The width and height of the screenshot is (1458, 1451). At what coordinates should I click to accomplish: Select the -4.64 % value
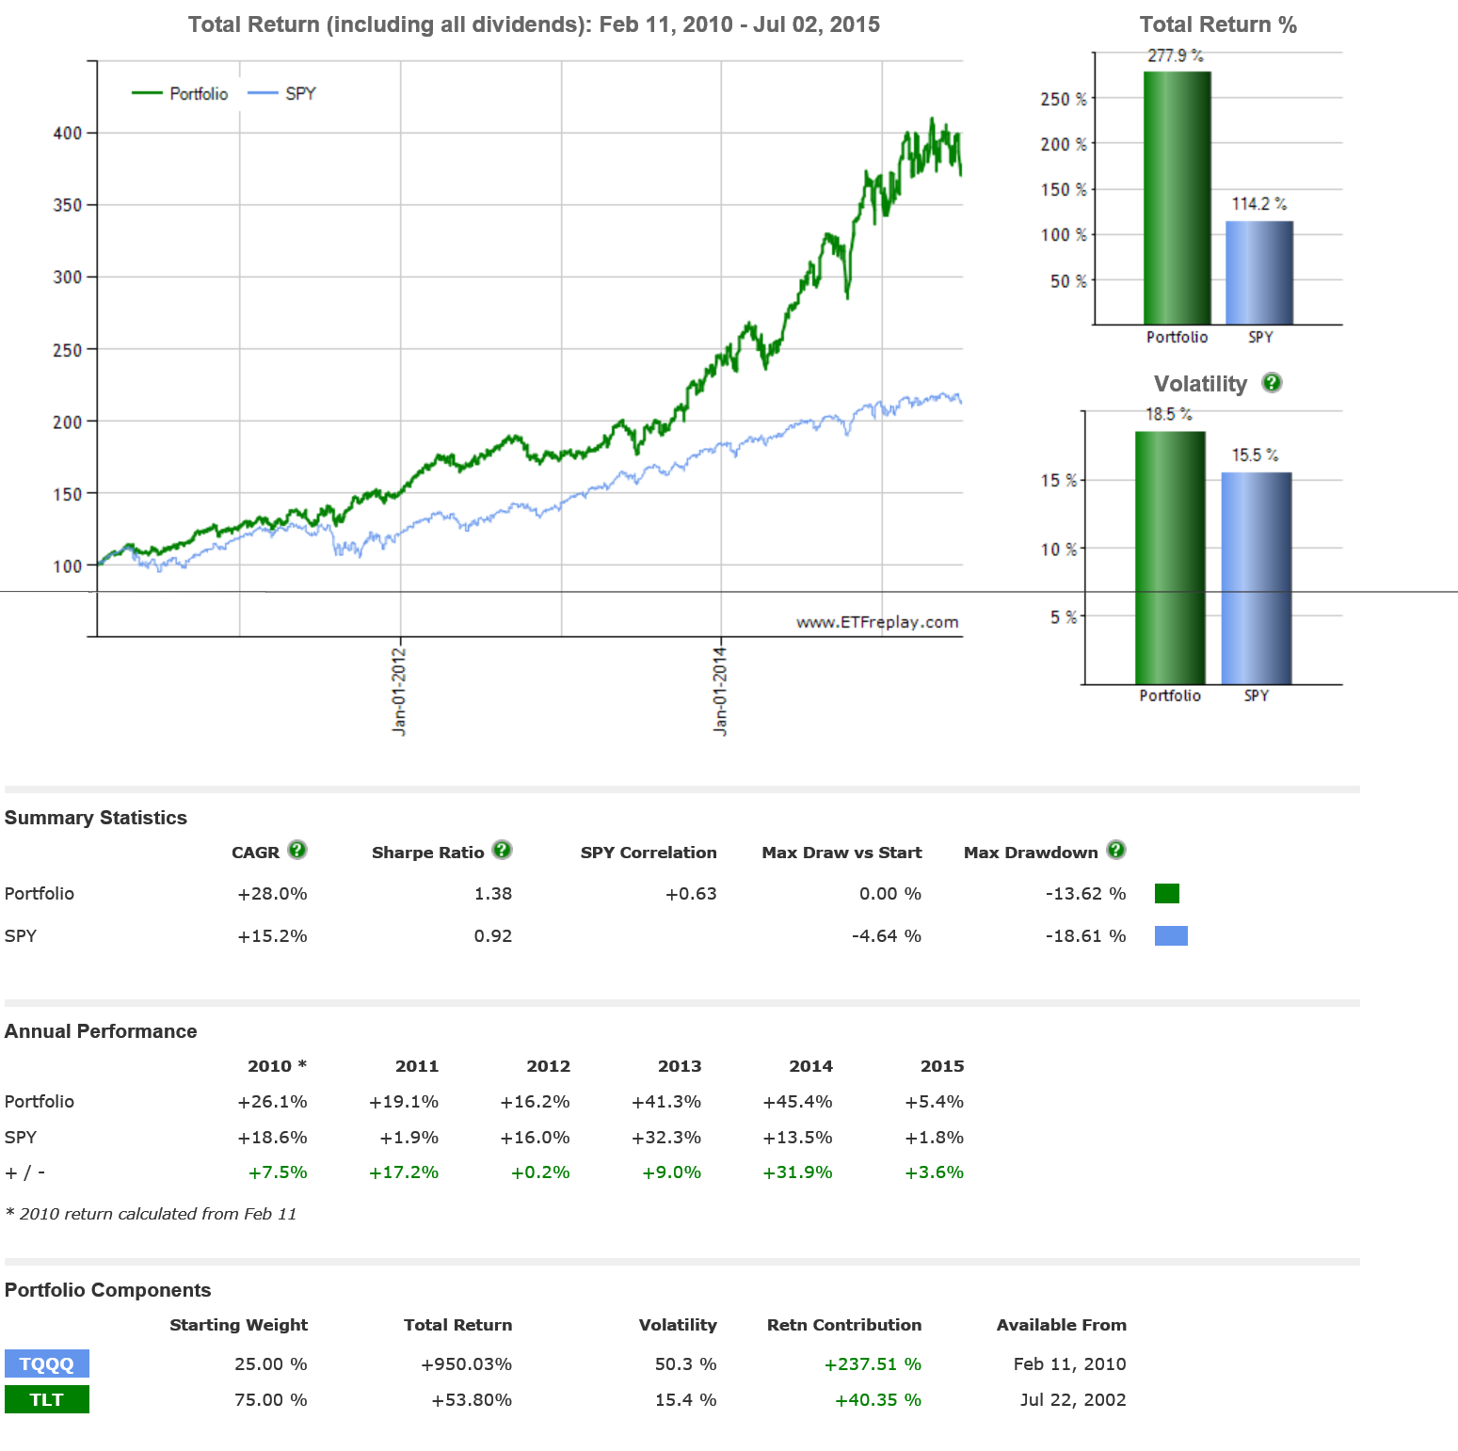pos(887,936)
